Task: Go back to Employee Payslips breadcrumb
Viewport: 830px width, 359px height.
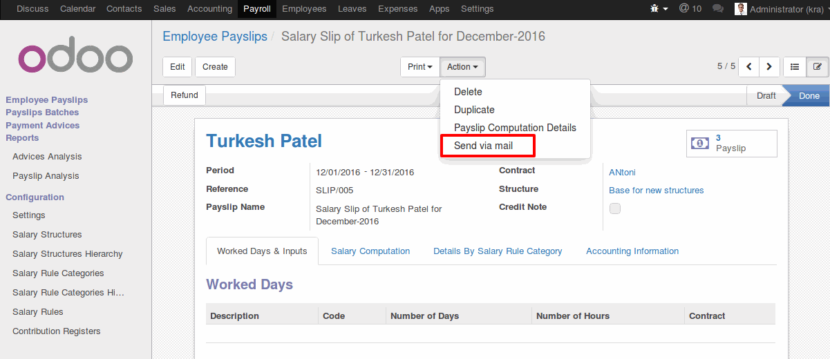Action: (215, 37)
